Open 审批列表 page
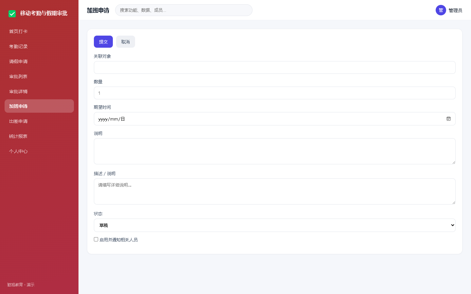The width and height of the screenshot is (471, 294). click(x=39, y=76)
